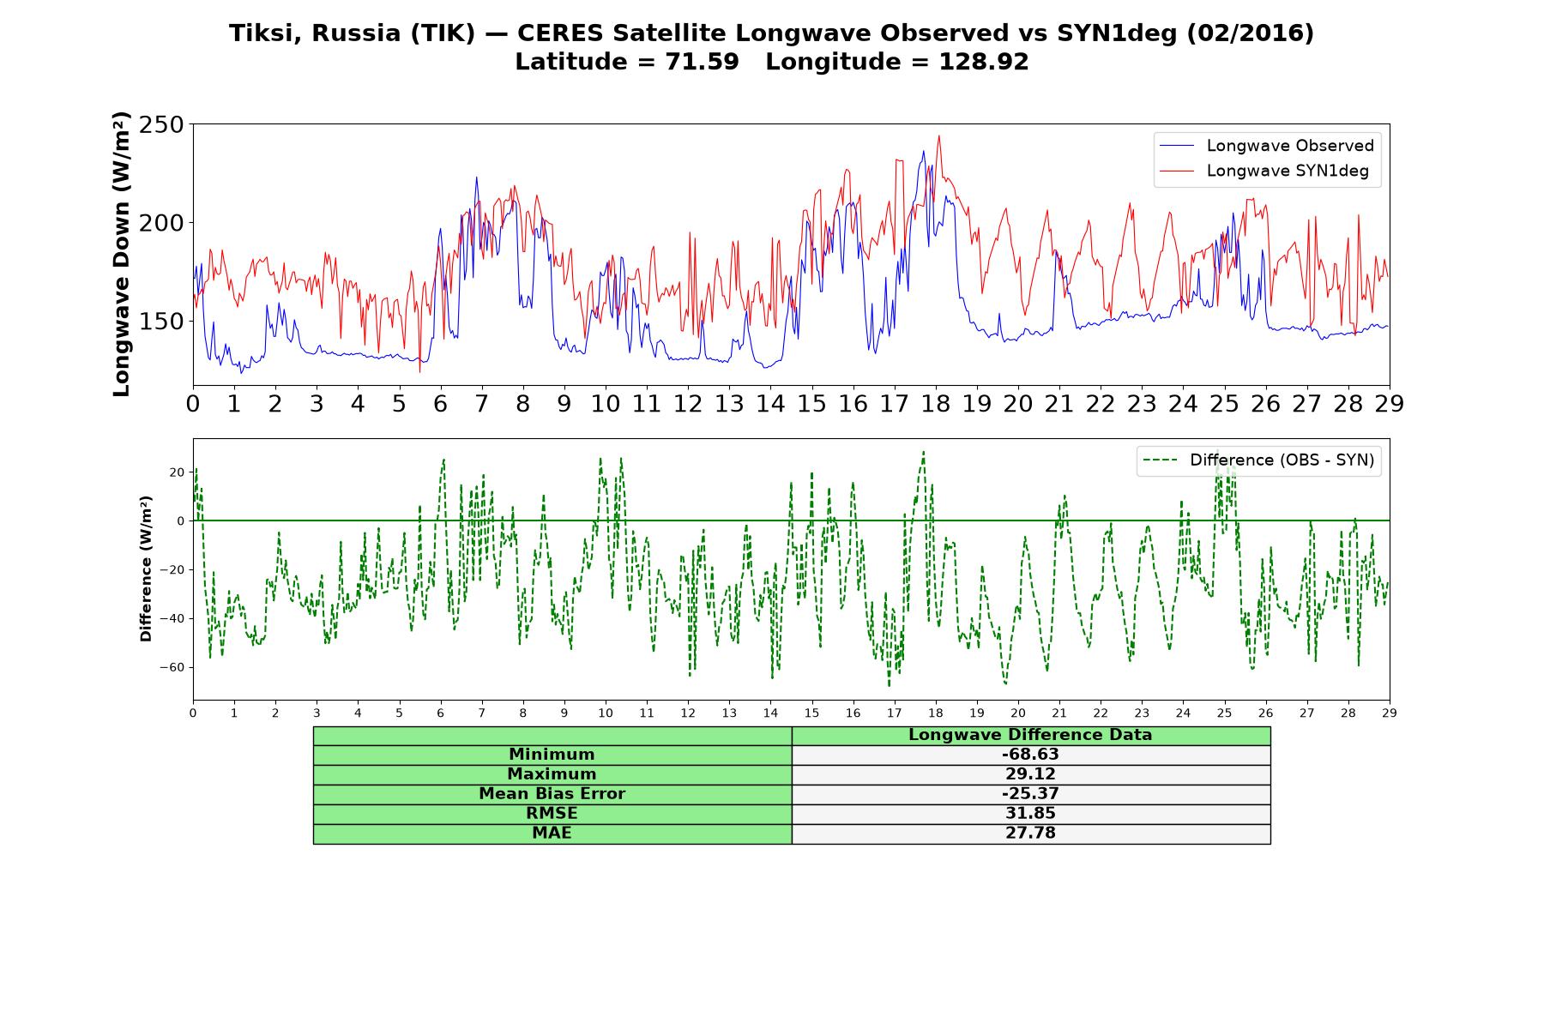Click the Difference (W/m²) y-axis label
This screenshot has width=1544, height=1029.
(x=146, y=569)
